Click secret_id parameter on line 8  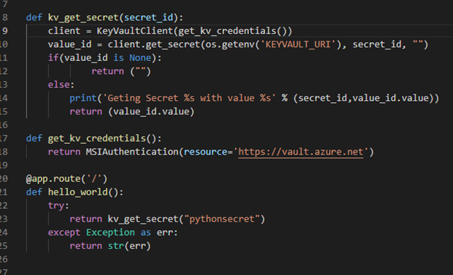(149, 17)
